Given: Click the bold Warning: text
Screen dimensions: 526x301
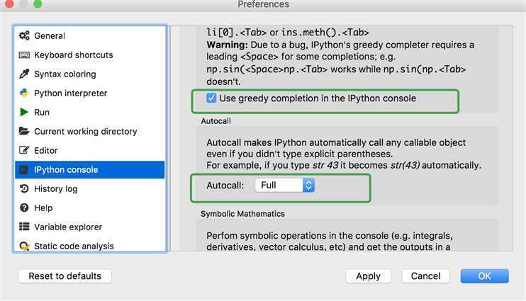Looking at the screenshot, I should coord(227,45).
